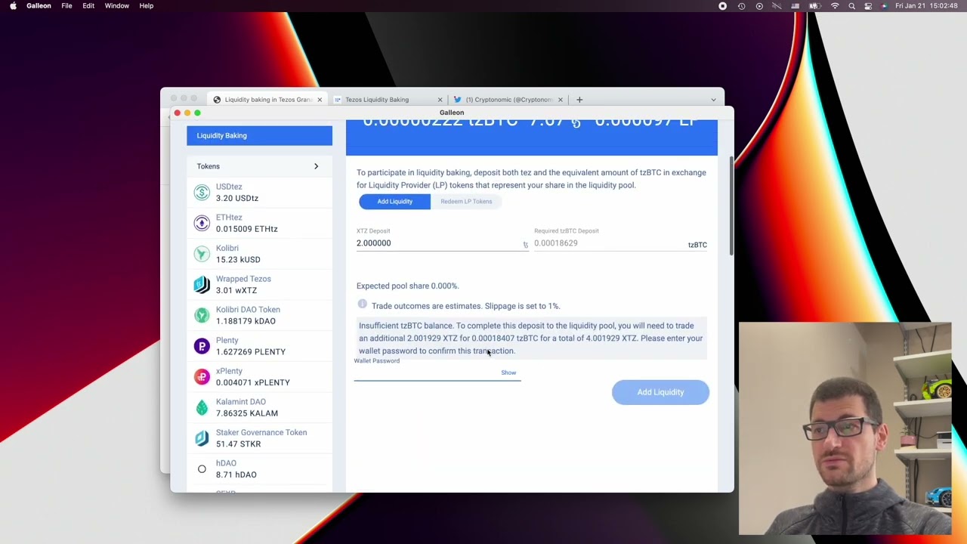Select the 0.004071 xPLENTY balance
The width and height of the screenshot is (967, 544).
click(253, 382)
